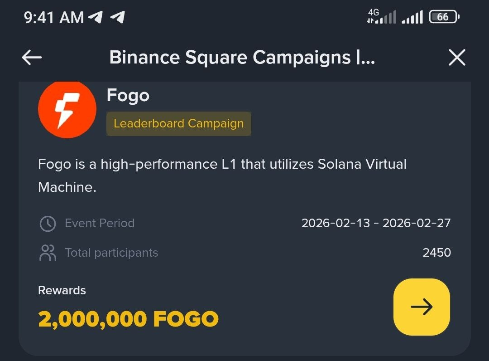Image resolution: width=489 pixels, height=361 pixels.
Task: Tap the second SIM signal bars icon
Action: [x=412, y=17]
